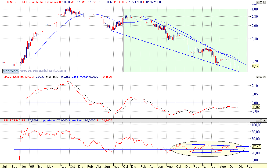Click the Band_MACD: 0,0000 value
This screenshot has width=267, height=168.
tap(85, 77)
